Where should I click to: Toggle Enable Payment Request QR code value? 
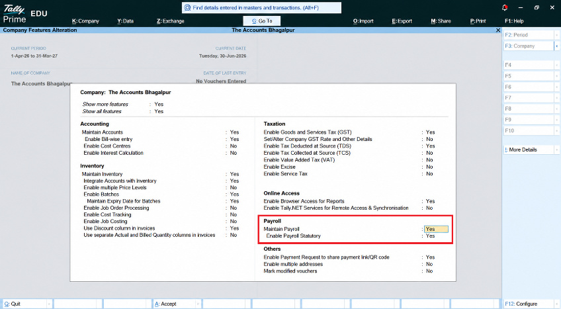point(431,257)
